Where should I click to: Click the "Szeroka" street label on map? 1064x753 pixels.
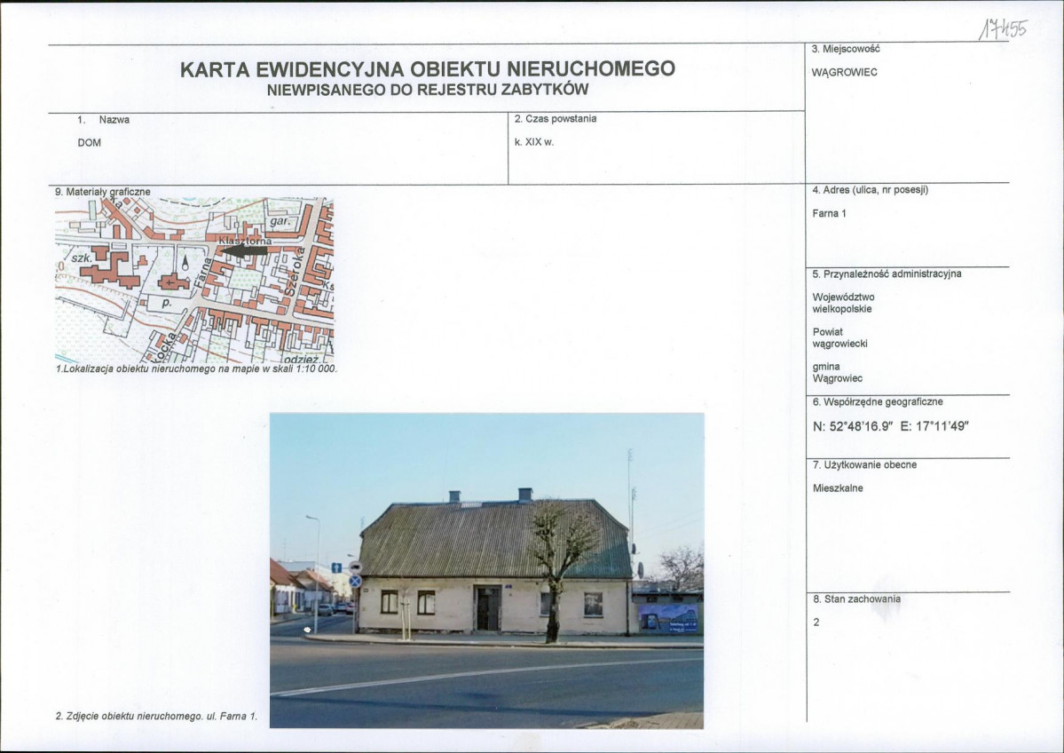(x=293, y=273)
